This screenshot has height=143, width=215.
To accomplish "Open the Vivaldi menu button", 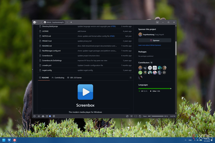I will [35, 22].
